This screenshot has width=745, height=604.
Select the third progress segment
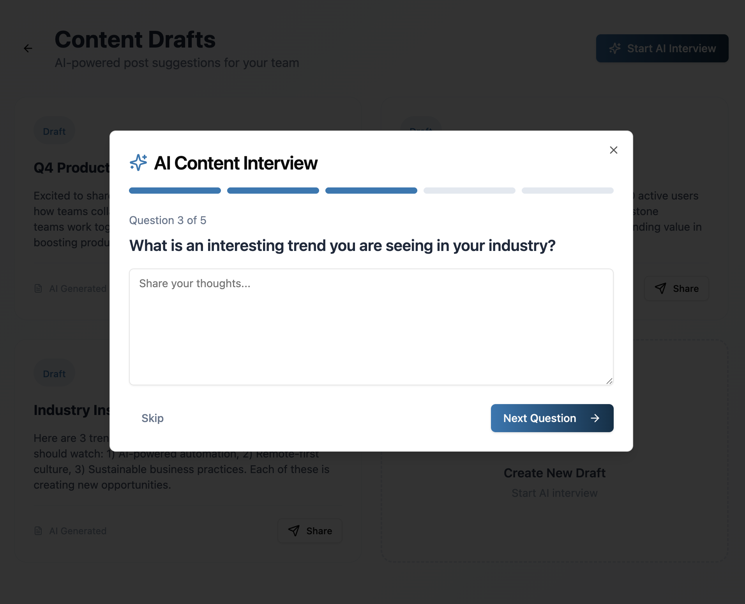pyautogui.click(x=371, y=191)
